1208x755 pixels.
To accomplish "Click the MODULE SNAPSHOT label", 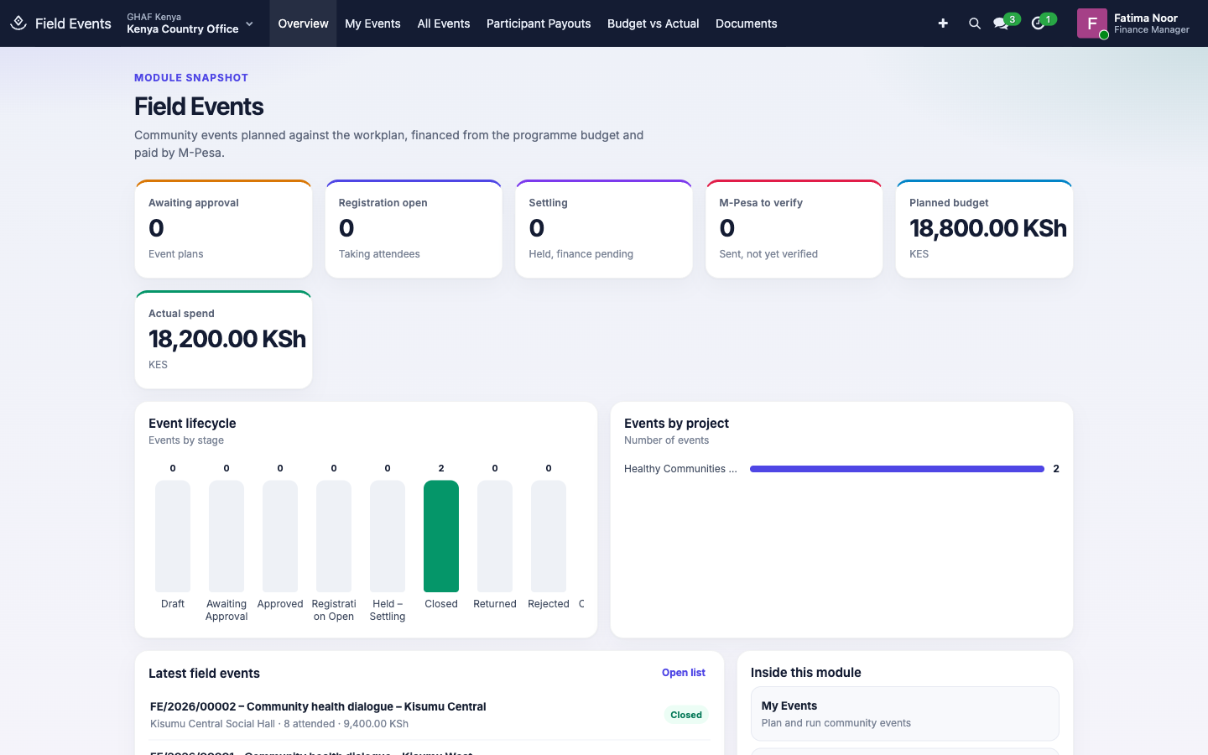I will pyautogui.click(x=191, y=78).
